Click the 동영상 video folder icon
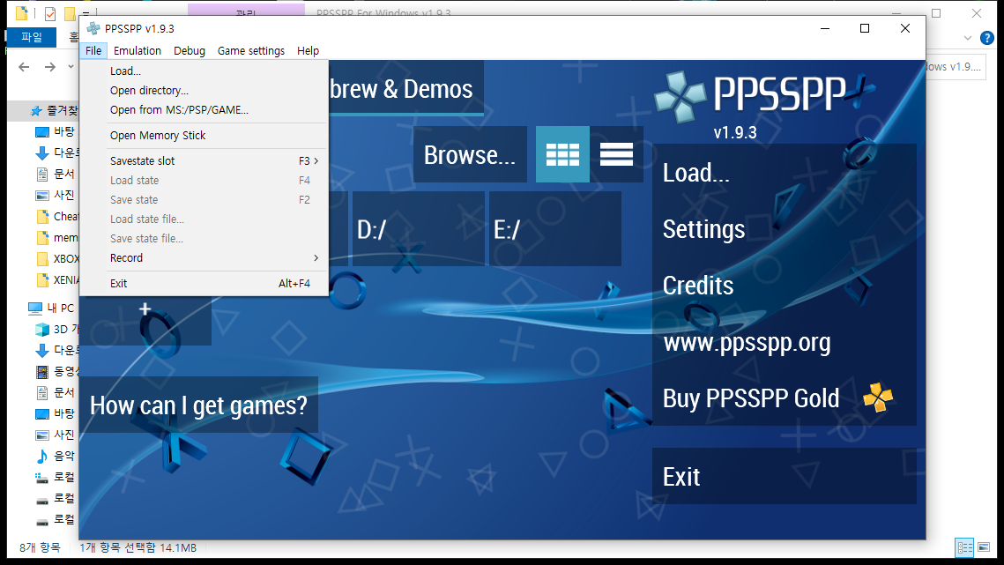Image resolution: width=1004 pixels, height=565 pixels. 42,372
